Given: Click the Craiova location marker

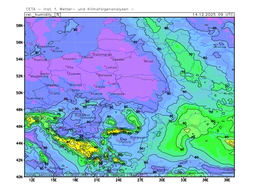Looking at the screenshot, I should coord(117,140).
